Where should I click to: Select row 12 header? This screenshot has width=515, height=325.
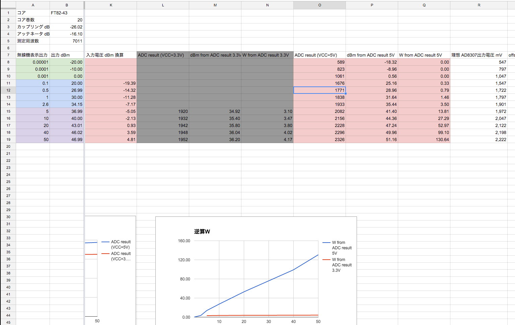coord(8,90)
